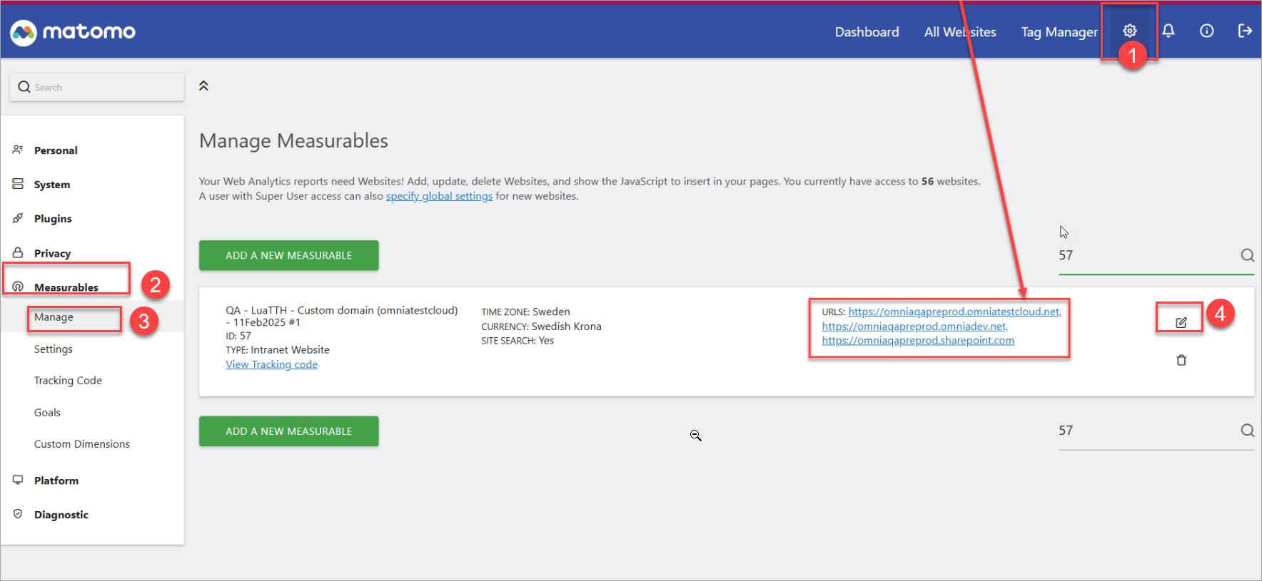Click the Plugins menu icon
1262x581 pixels.
coord(18,218)
